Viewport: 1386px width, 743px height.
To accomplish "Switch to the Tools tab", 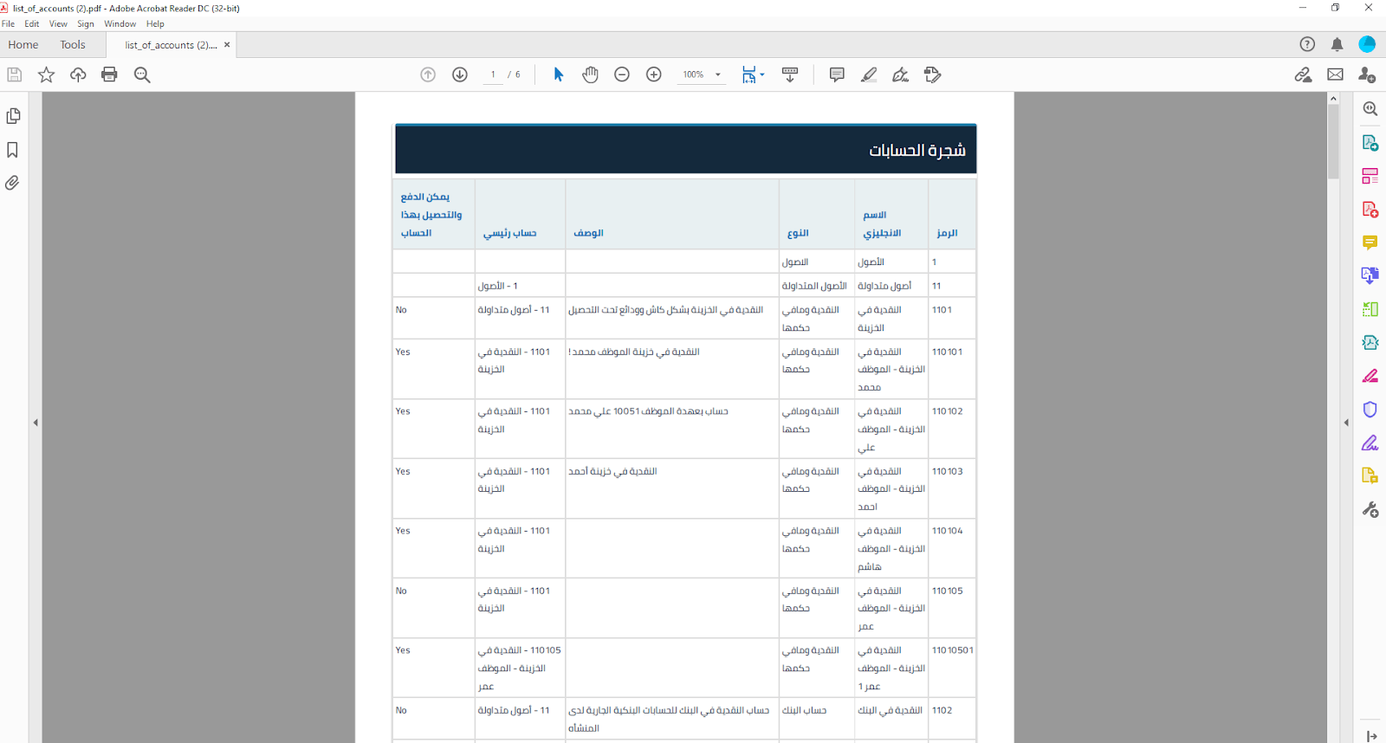I will tap(73, 45).
